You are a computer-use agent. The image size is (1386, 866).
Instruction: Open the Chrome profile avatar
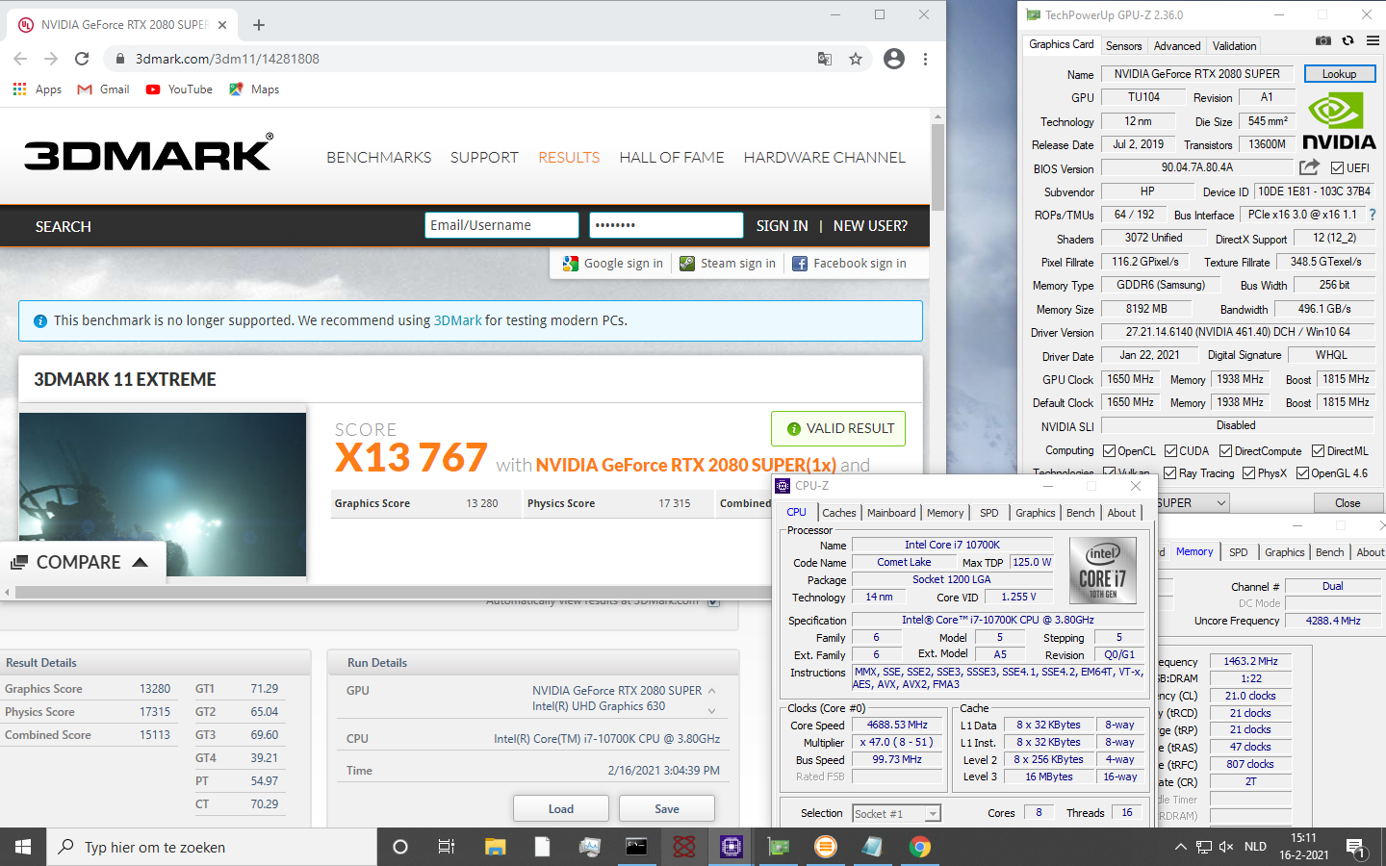pyautogui.click(x=894, y=59)
